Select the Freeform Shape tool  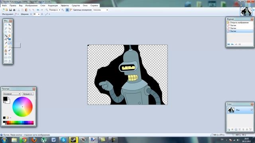pyautogui.click(x=10, y=61)
